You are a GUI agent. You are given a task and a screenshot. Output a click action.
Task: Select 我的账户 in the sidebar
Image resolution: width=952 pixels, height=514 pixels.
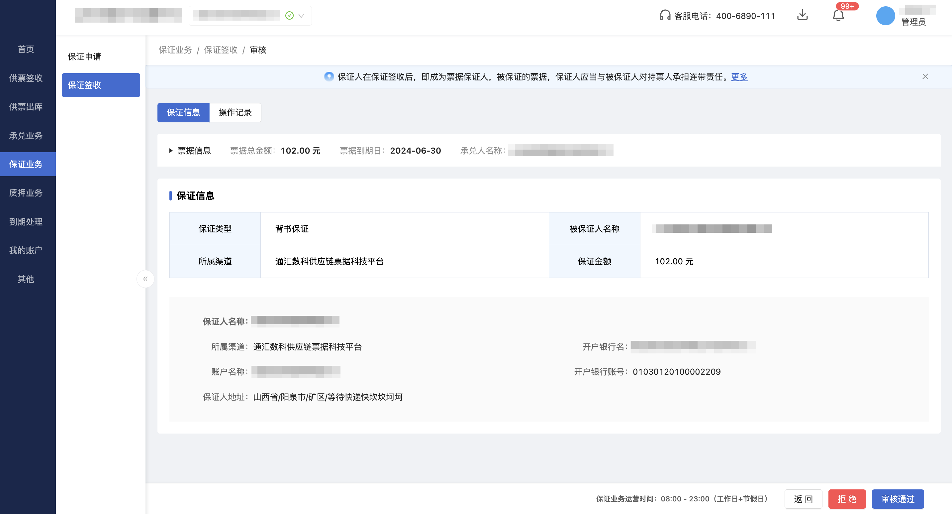coord(26,250)
